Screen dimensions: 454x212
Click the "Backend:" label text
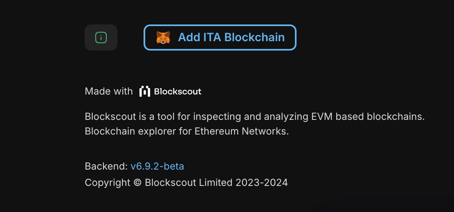tap(106, 166)
